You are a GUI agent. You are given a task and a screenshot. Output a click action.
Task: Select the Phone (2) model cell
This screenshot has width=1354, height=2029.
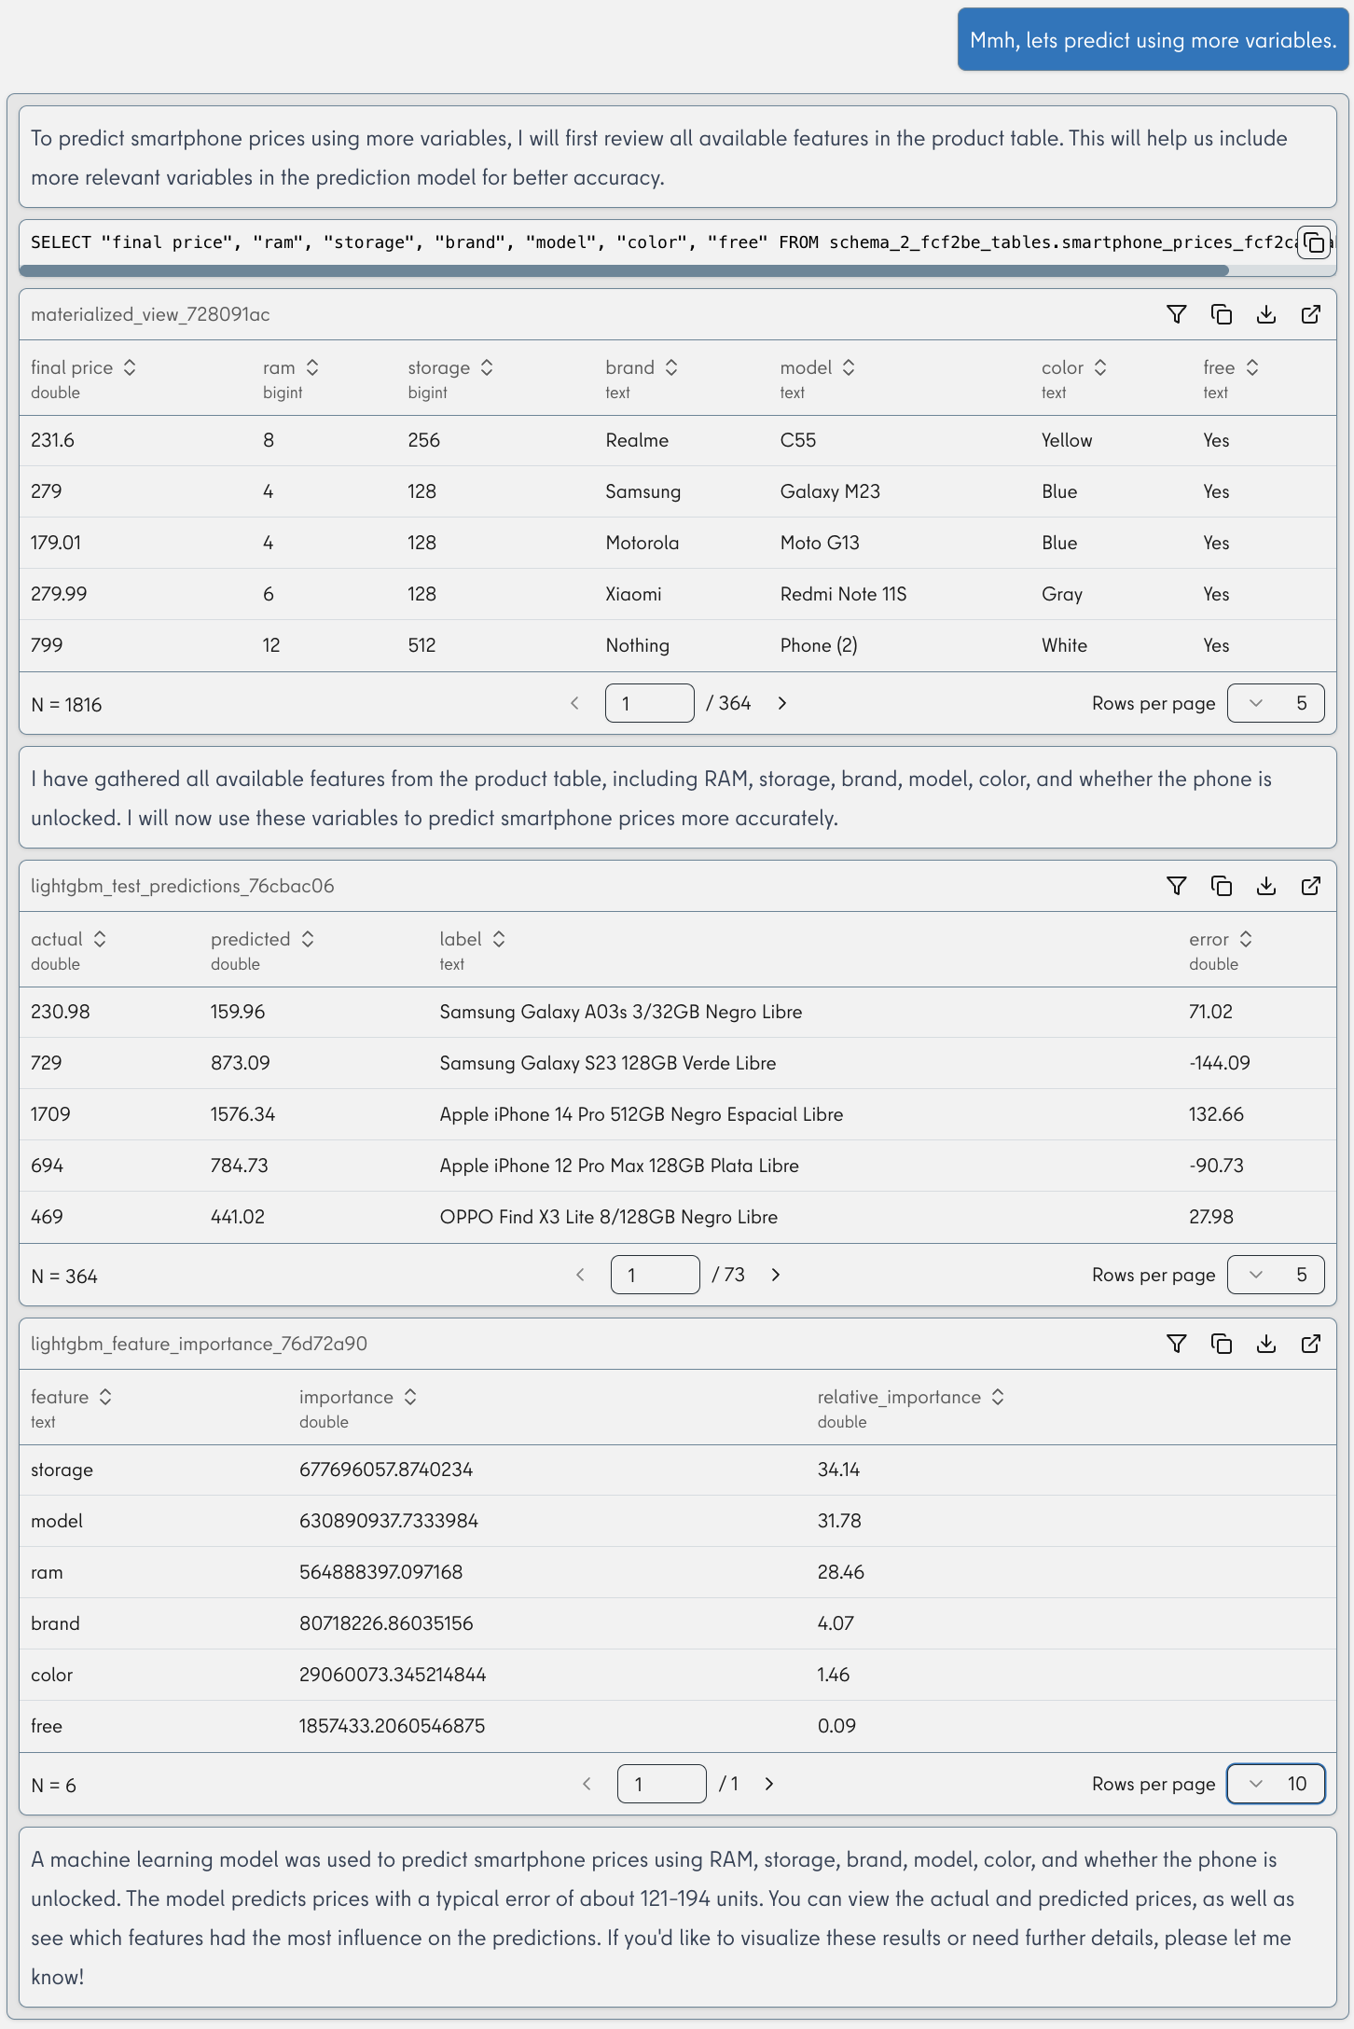pos(819,645)
